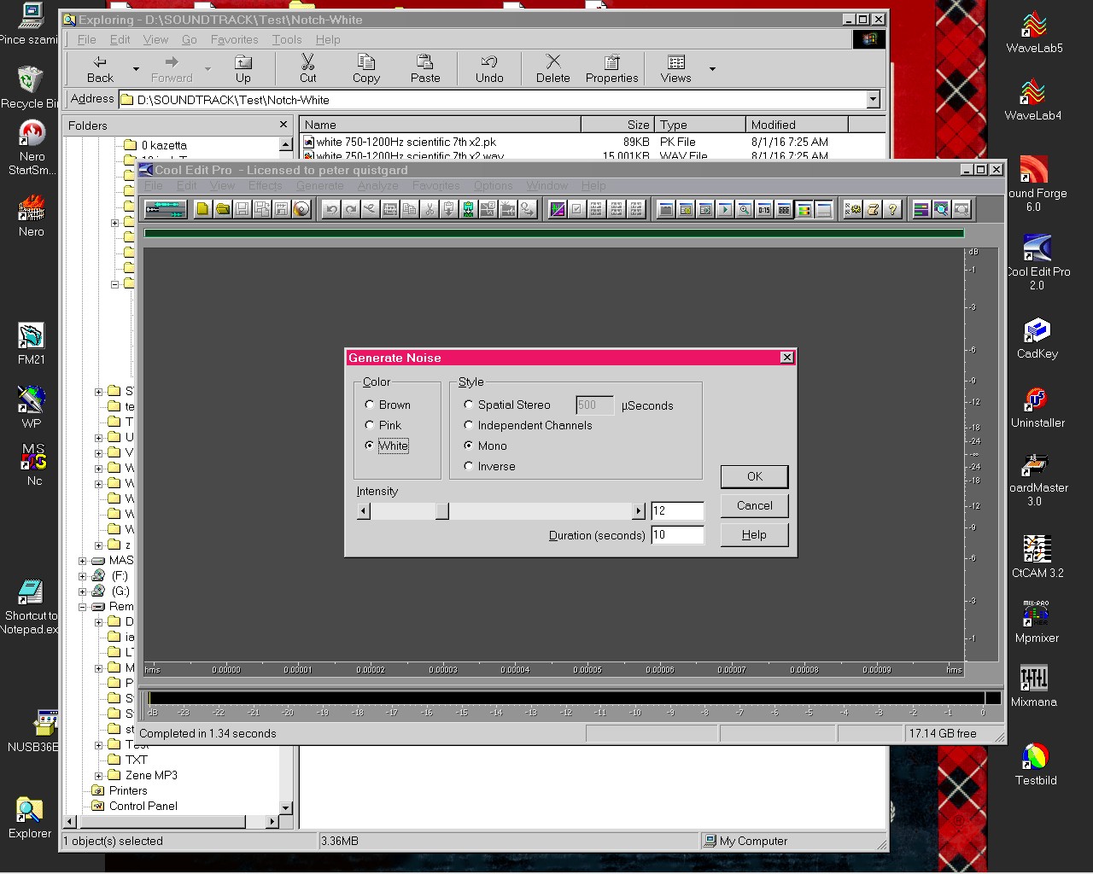Open Properties from Explorer toolbar

(612, 68)
